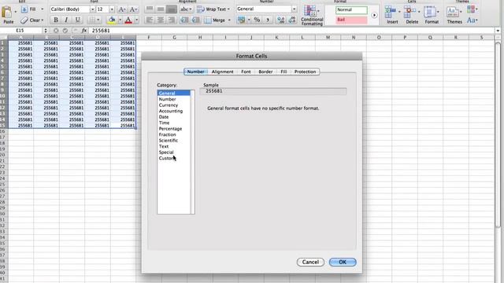Increase decimal places
The height and width of the screenshot is (283, 504).
point(280,20)
